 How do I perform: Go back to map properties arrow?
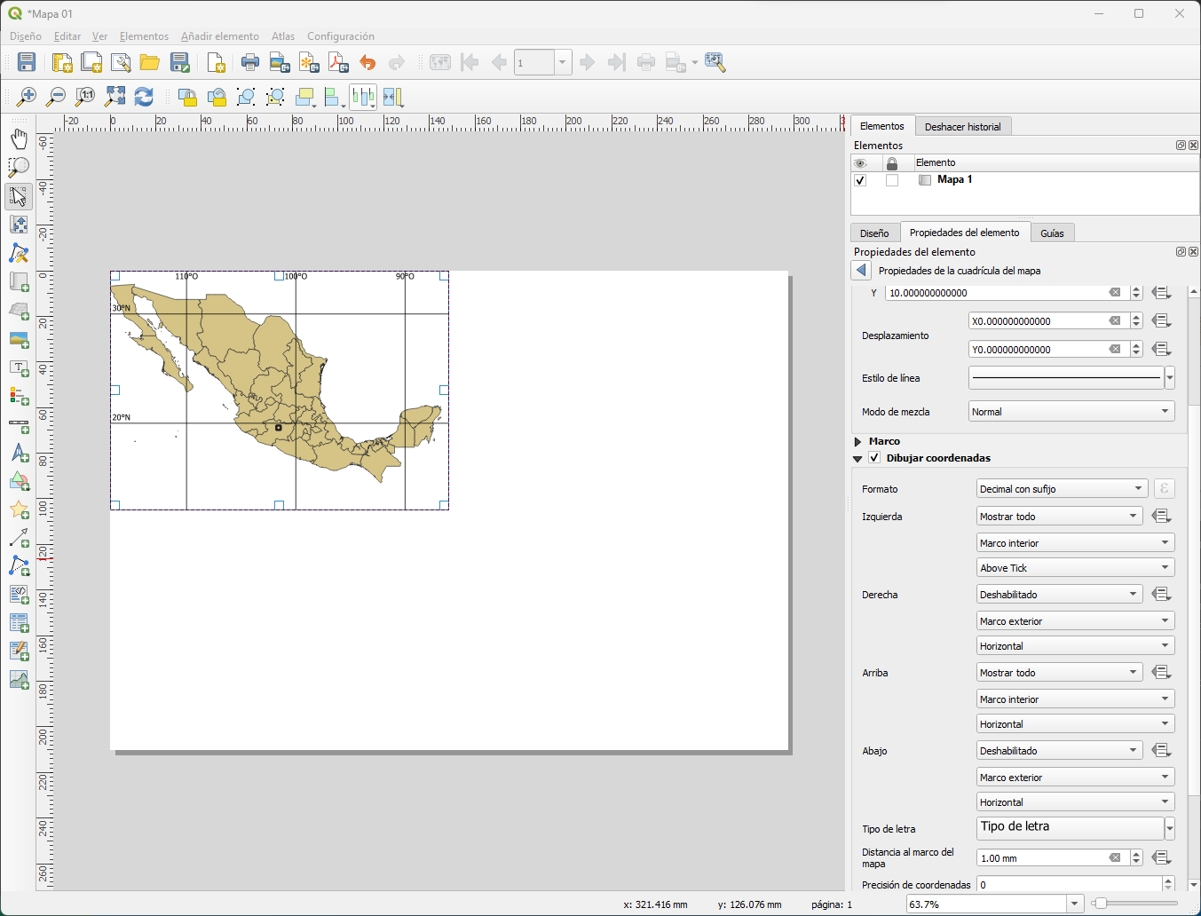tap(861, 271)
